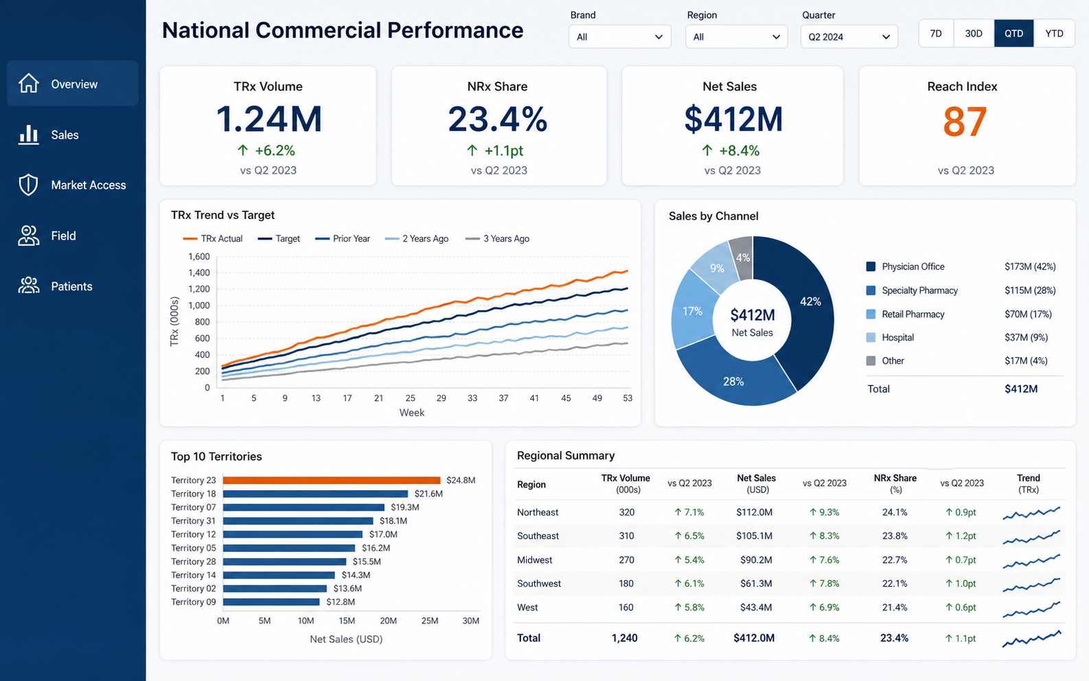The width and height of the screenshot is (1089, 681).
Task: Open the Market Access section
Action: coord(73,185)
